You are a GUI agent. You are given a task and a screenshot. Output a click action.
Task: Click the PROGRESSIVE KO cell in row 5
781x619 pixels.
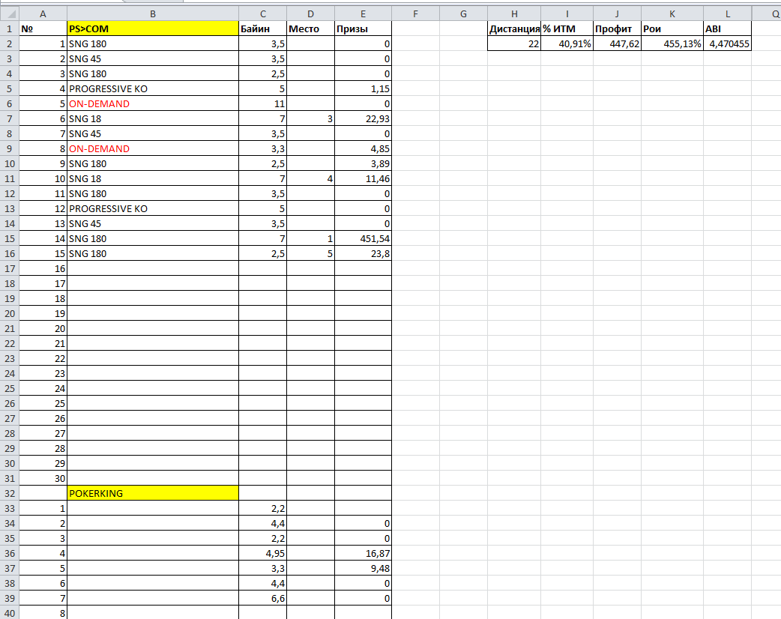click(153, 88)
